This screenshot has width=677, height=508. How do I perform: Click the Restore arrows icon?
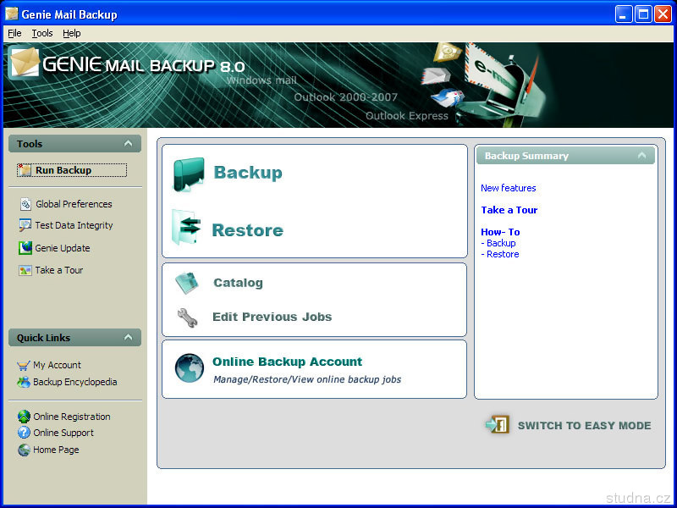click(187, 229)
